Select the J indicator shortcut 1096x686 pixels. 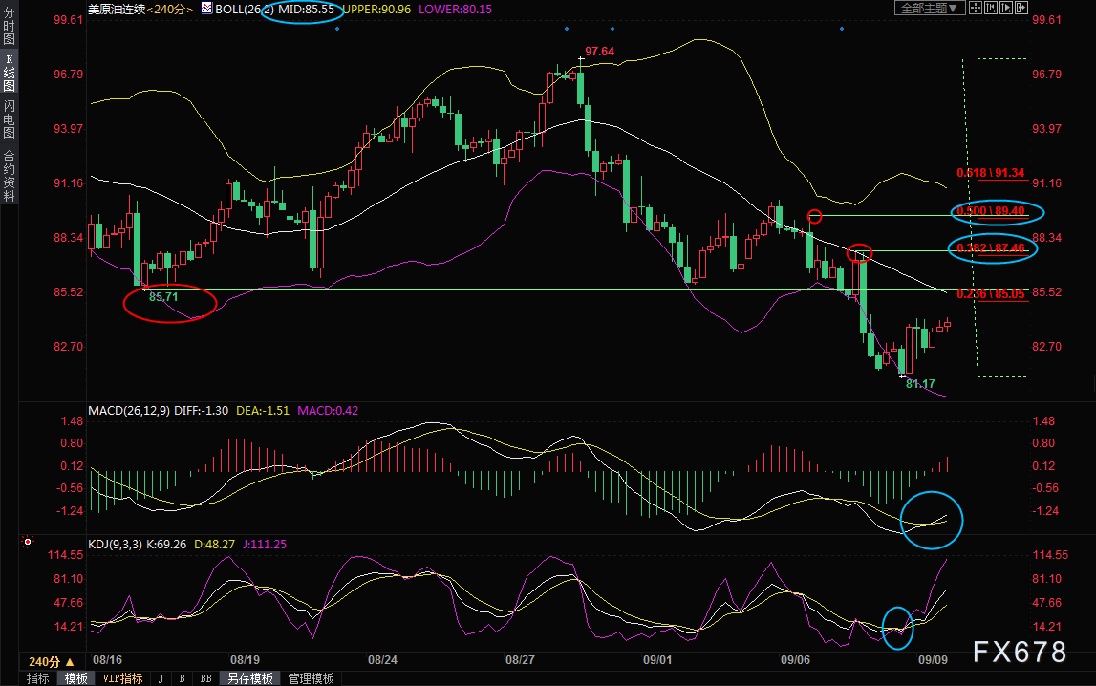(x=161, y=678)
